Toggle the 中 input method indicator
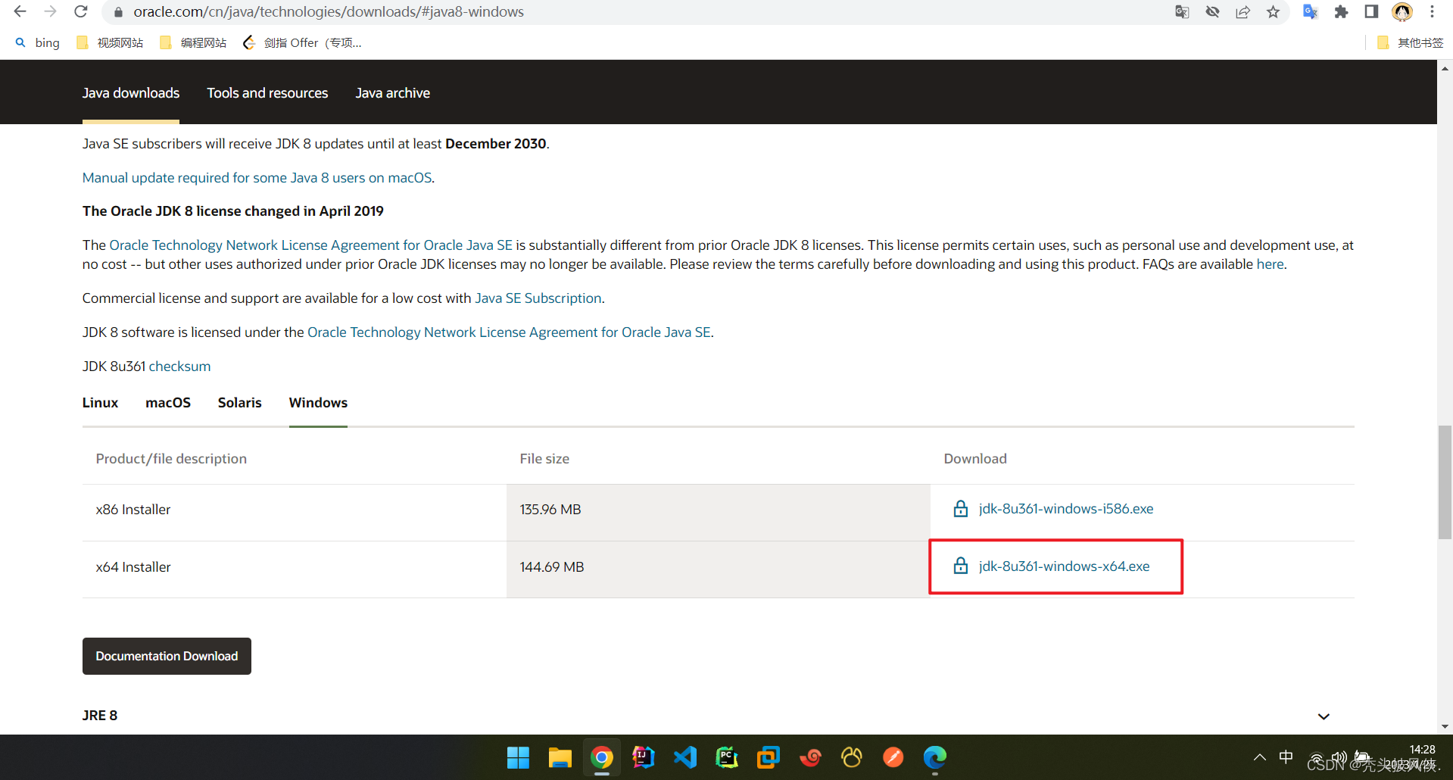The height and width of the screenshot is (780, 1453). (x=1286, y=757)
